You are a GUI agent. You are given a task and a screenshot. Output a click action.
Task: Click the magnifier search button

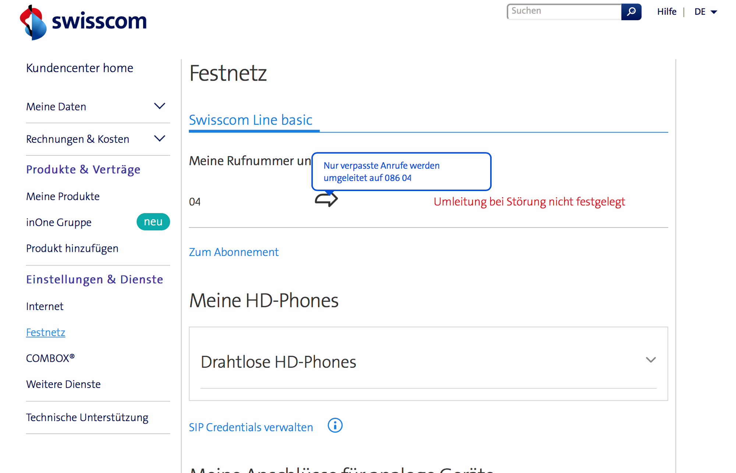[631, 12]
